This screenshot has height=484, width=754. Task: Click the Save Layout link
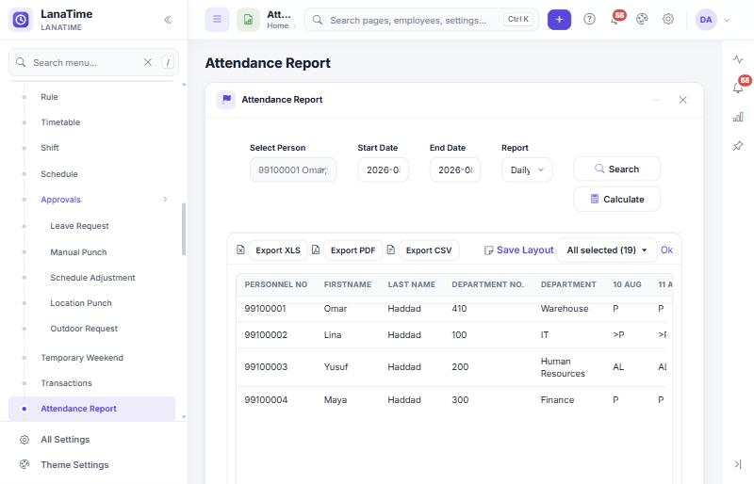click(519, 250)
